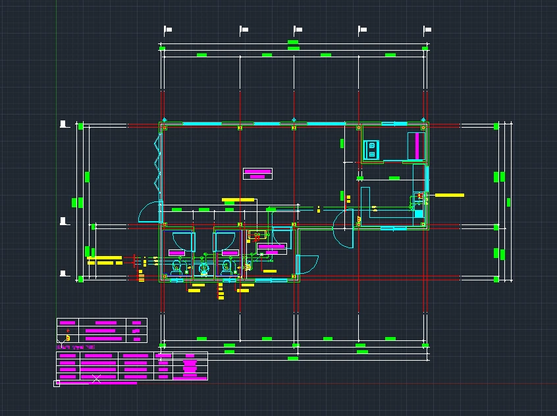Click the leftmost grid flag marker at top
This screenshot has width=557, height=416.
[x=167, y=30]
